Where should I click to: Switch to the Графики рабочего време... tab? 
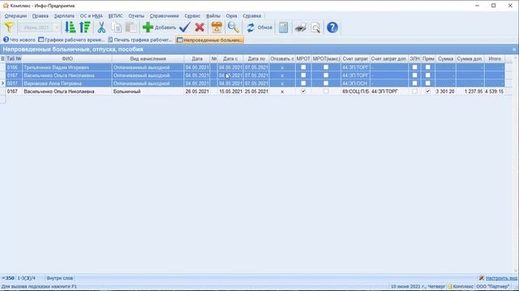click(x=71, y=40)
